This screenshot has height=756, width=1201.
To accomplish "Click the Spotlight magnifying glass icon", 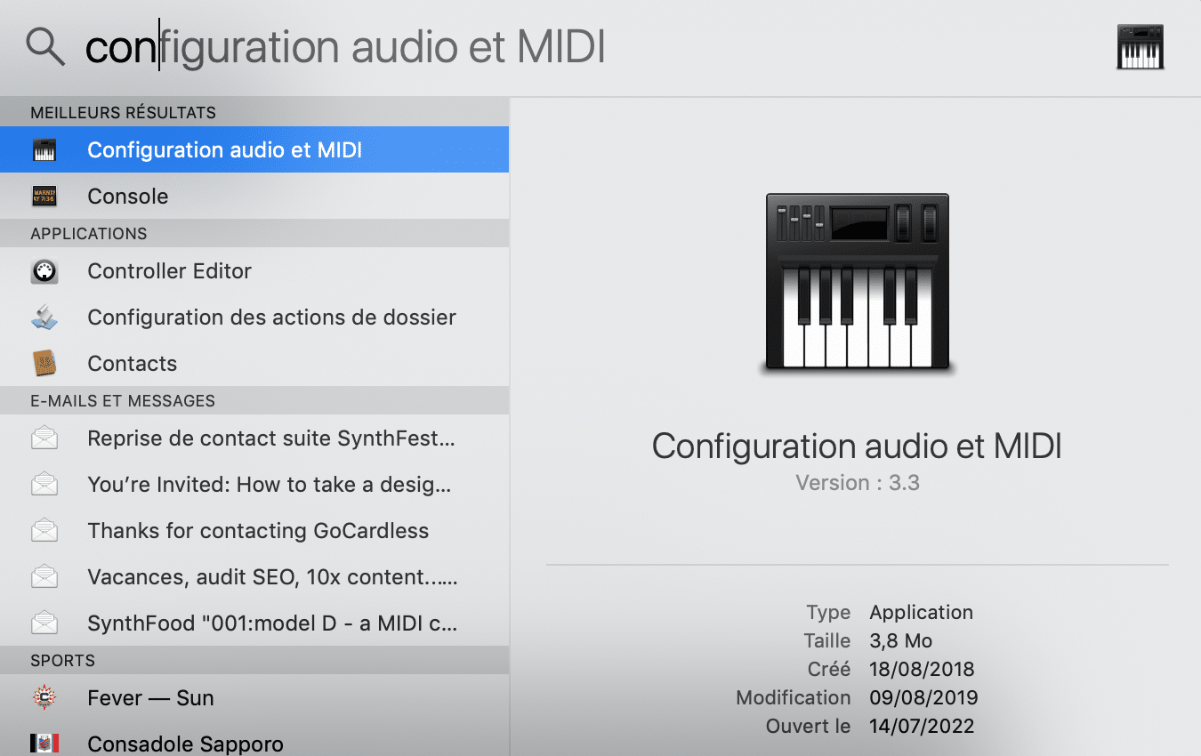I will tap(45, 46).
